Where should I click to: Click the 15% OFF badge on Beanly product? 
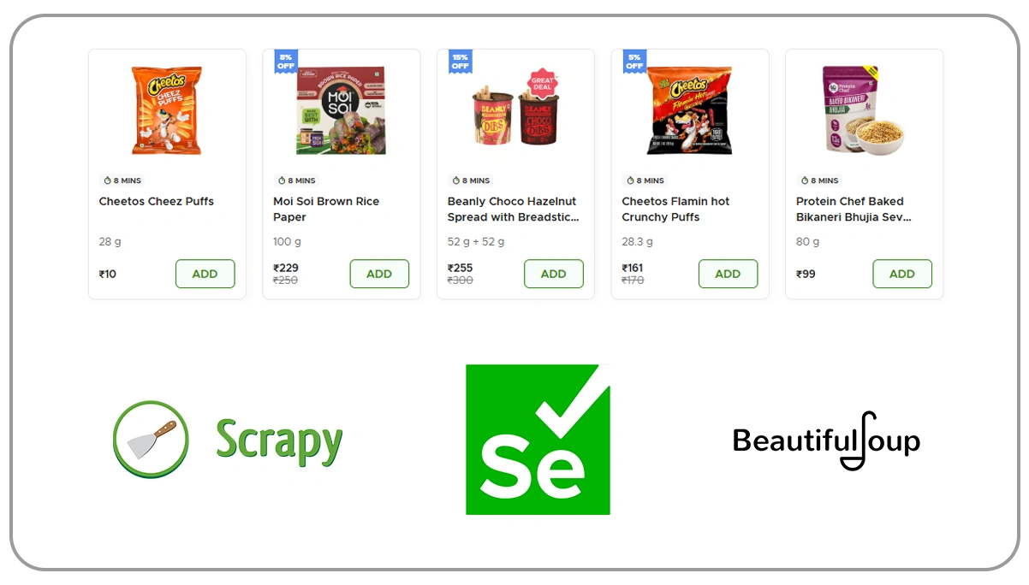coord(459,61)
